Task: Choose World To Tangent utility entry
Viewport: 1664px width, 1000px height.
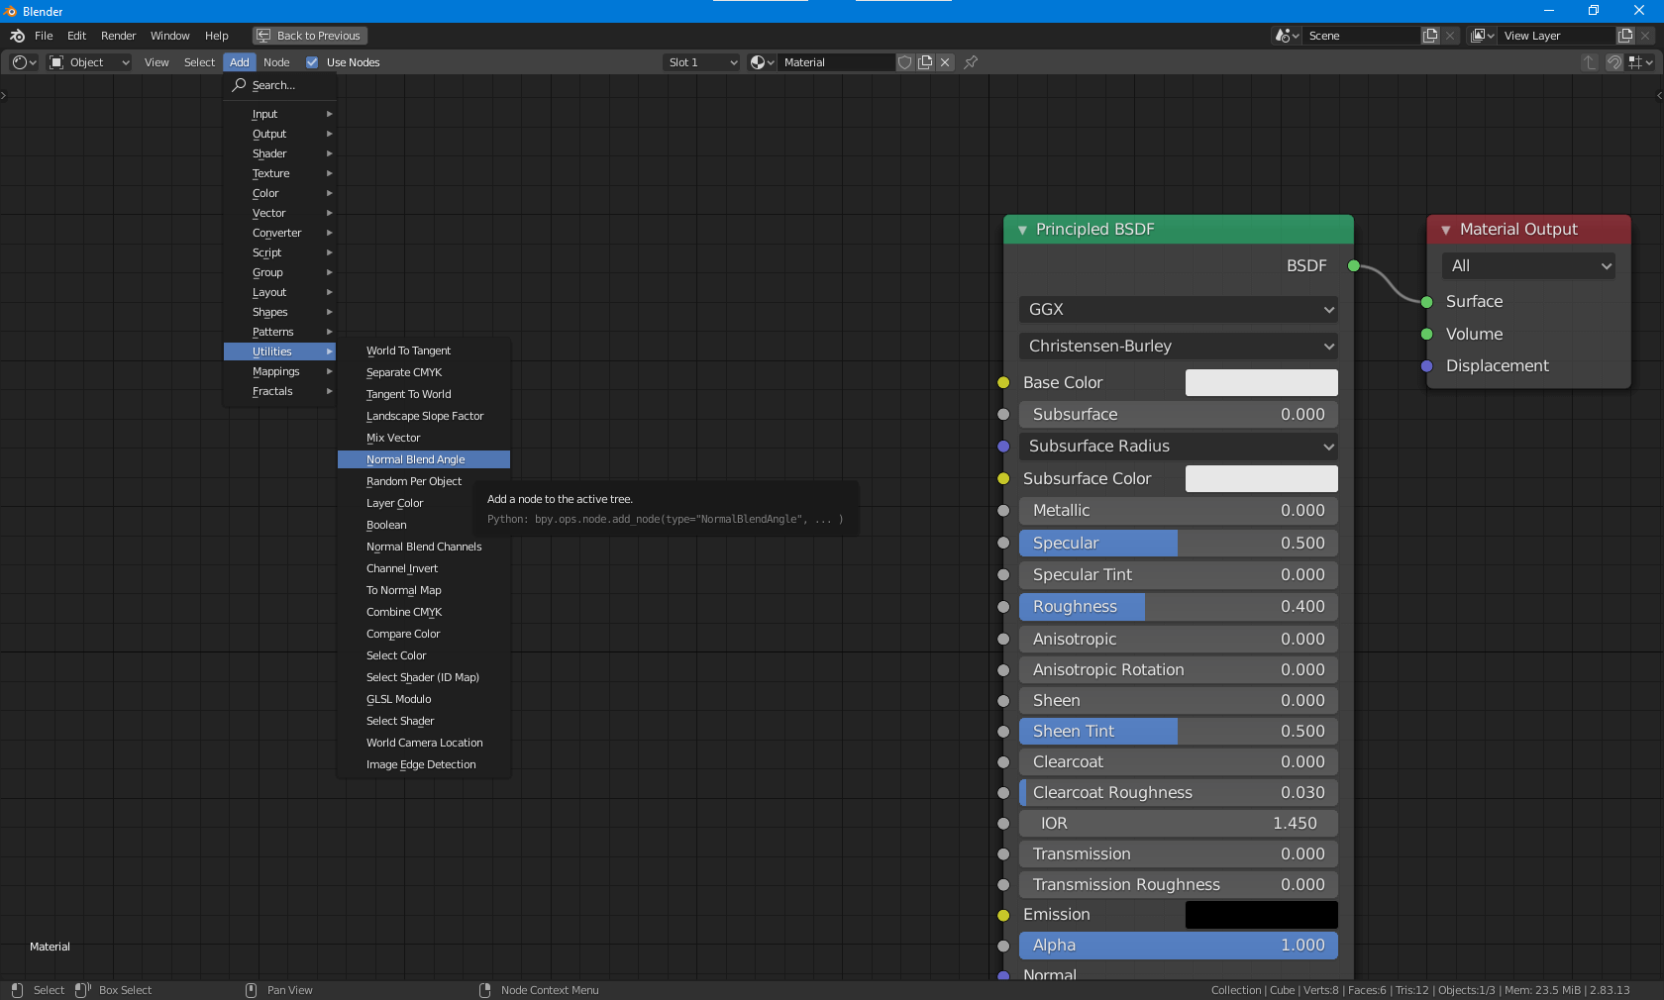Action: (407, 350)
